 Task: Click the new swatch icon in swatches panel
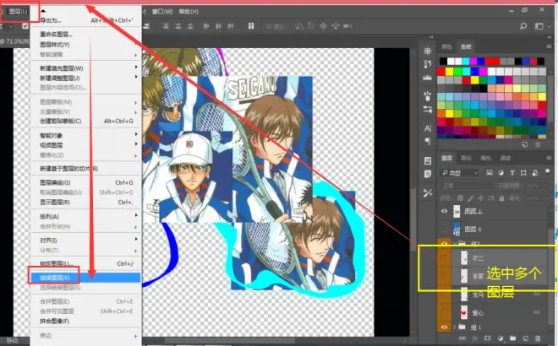click(x=524, y=144)
